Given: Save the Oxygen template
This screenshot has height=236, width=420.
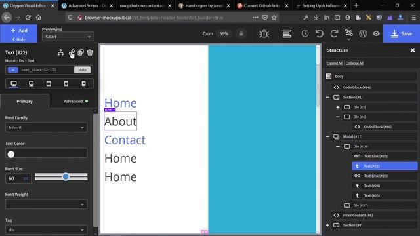Looking at the screenshot, I should pos(402,33).
